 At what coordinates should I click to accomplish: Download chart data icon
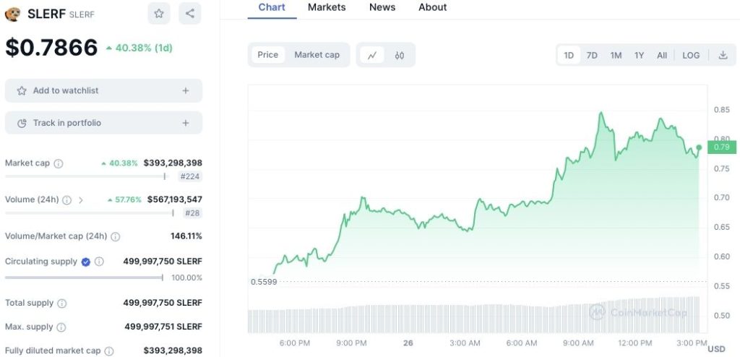[723, 55]
